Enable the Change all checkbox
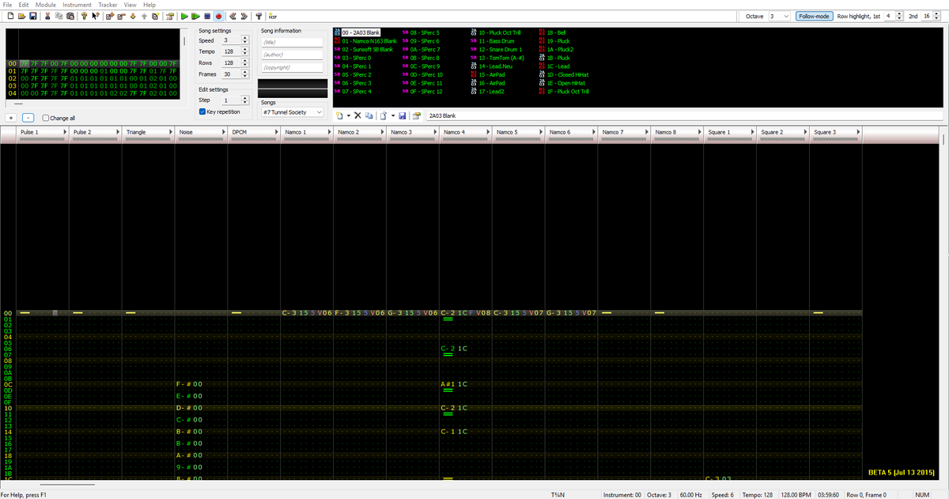Screen dimensions: 949x499 click(46, 118)
